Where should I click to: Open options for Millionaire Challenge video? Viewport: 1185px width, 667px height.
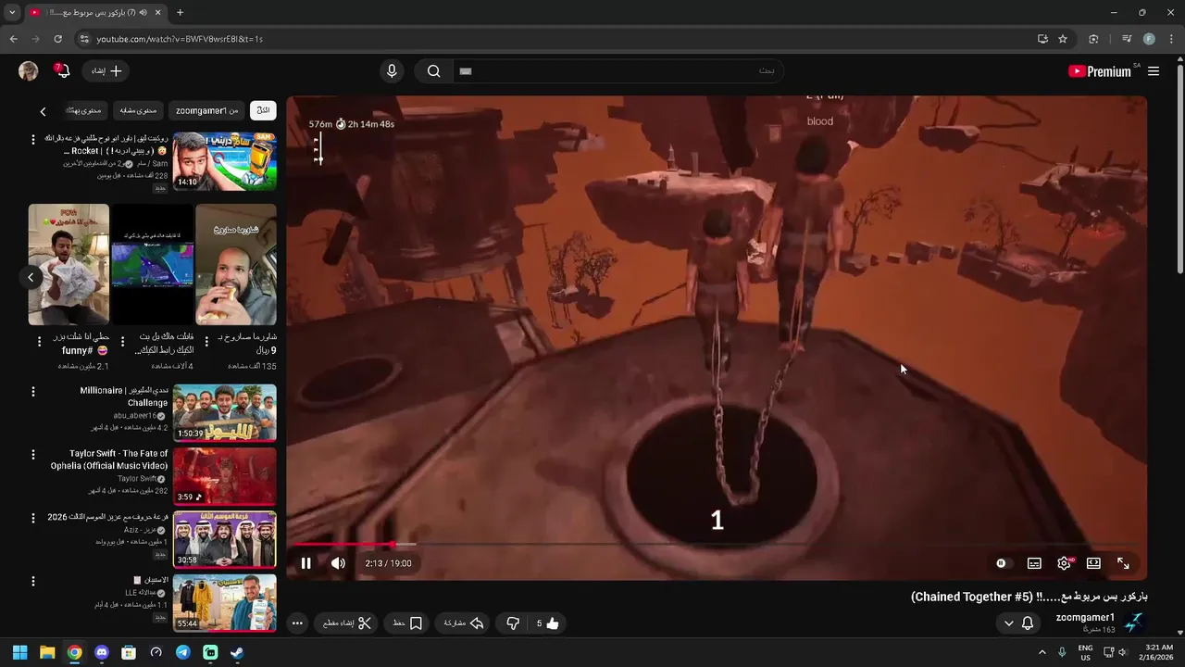(33, 392)
